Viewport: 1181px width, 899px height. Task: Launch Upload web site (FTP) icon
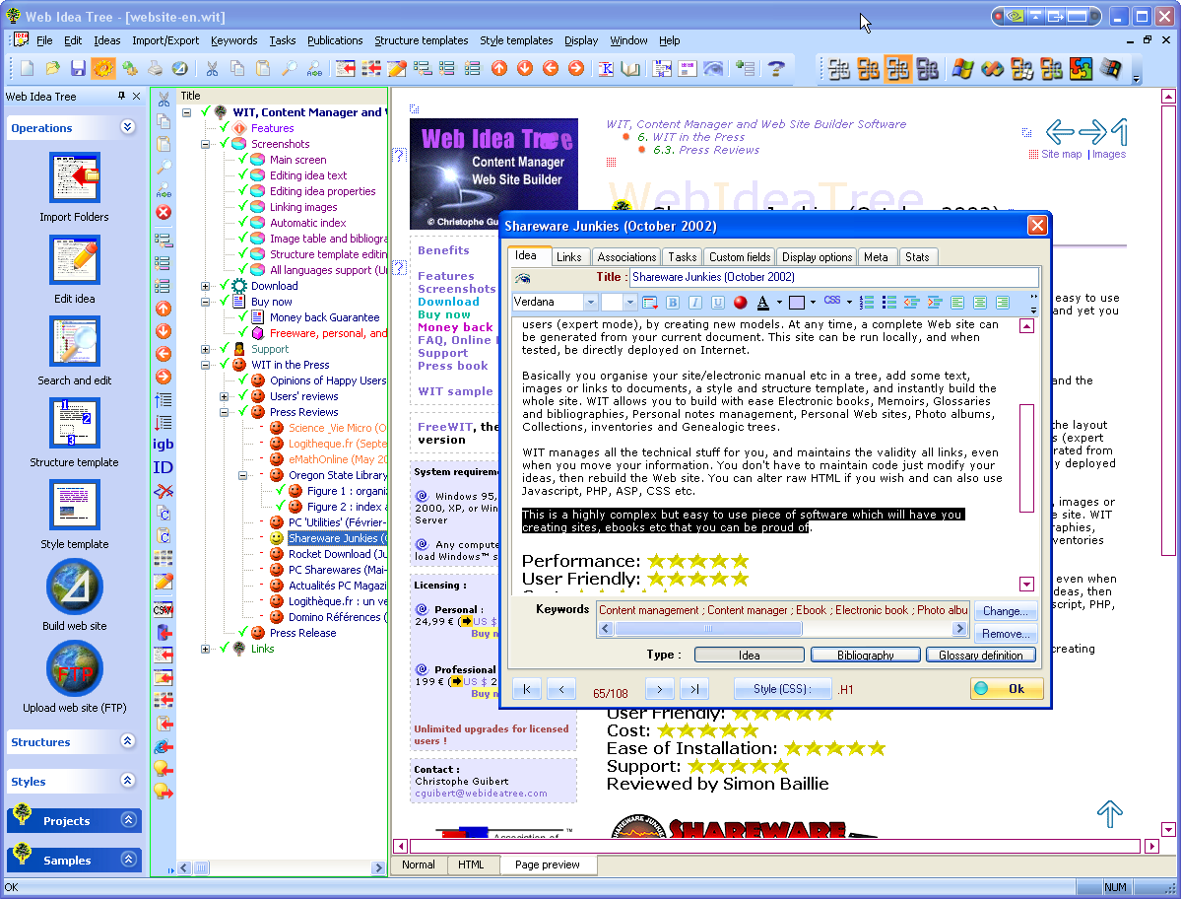click(75, 669)
